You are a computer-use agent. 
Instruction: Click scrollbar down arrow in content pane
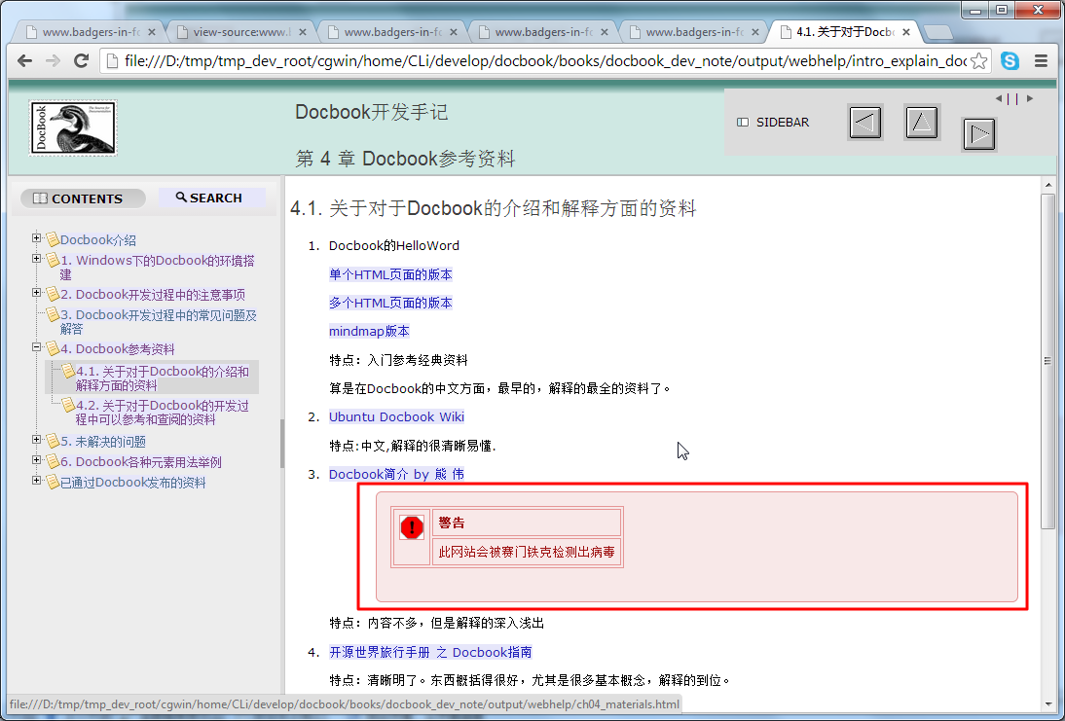pos(1048,703)
